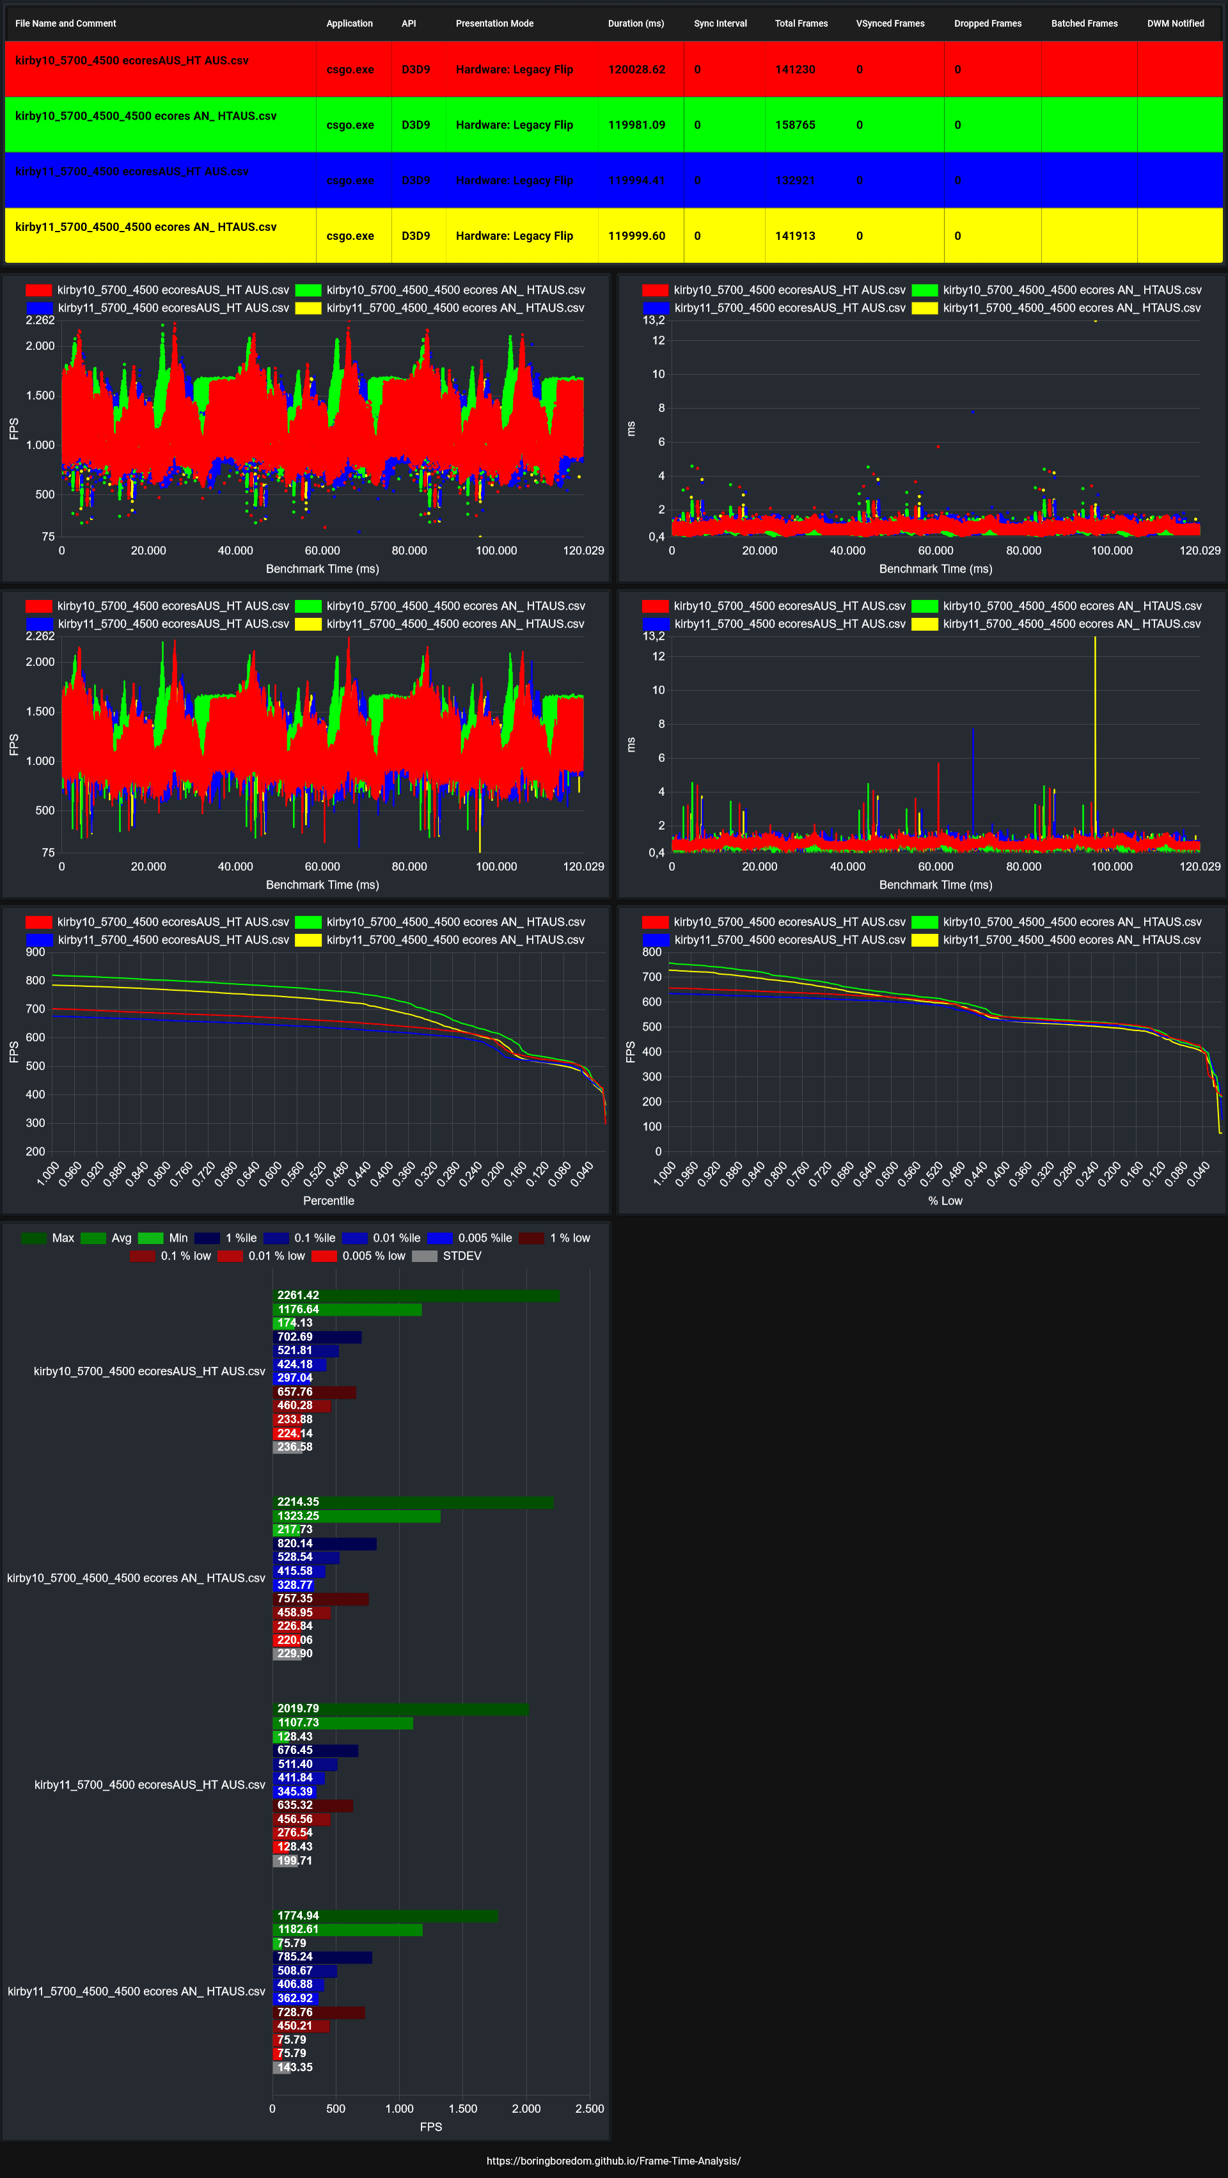Screen dimensions: 1228x2178
Task: Click the 757.35 1 % low bar value
Action: tap(295, 1598)
